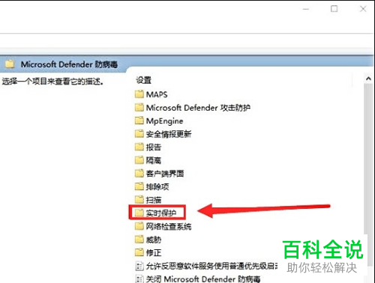This screenshot has height=283, width=375.
Task: Minimize the window
Action: 306,9
